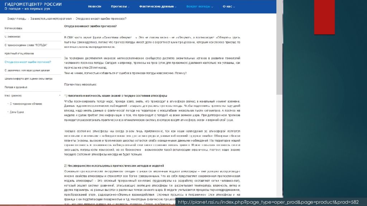Click the bold article title Откуда возникают ошибки прогнозов?
This screenshot has width=367, height=206.
coord(90,26)
